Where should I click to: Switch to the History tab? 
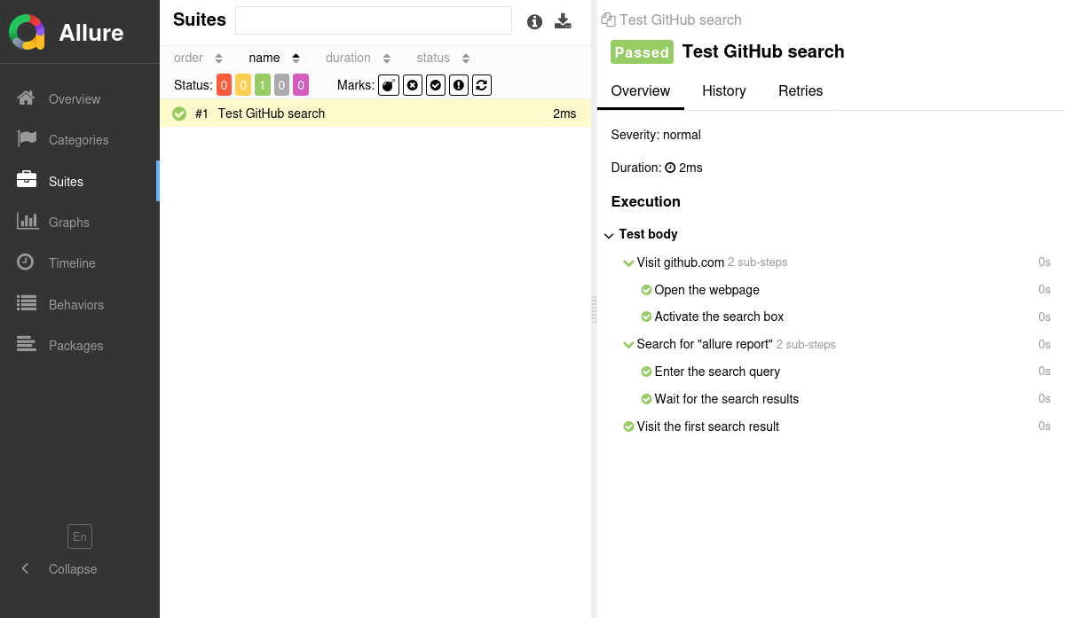(x=723, y=91)
